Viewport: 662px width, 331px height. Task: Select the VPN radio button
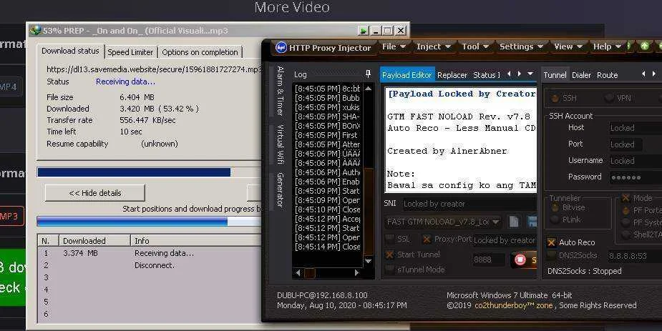tap(609, 98)
